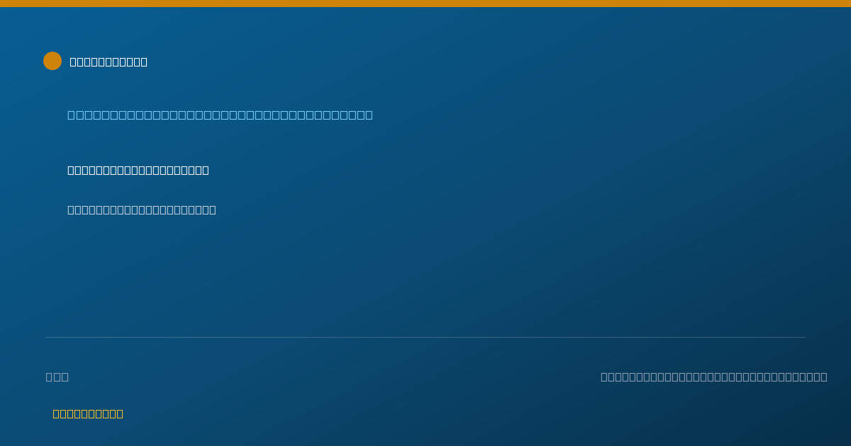The height and width of the screenshot is (446, 851).
Task: Click the last character of the right footer text
Action: point(824,377)
